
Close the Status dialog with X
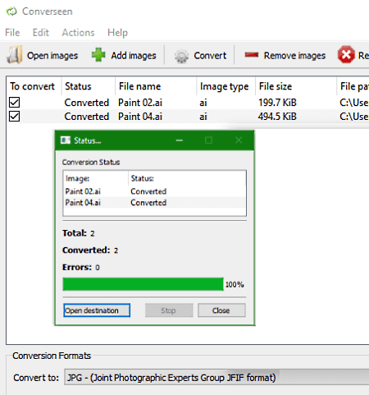pos(239,140)
